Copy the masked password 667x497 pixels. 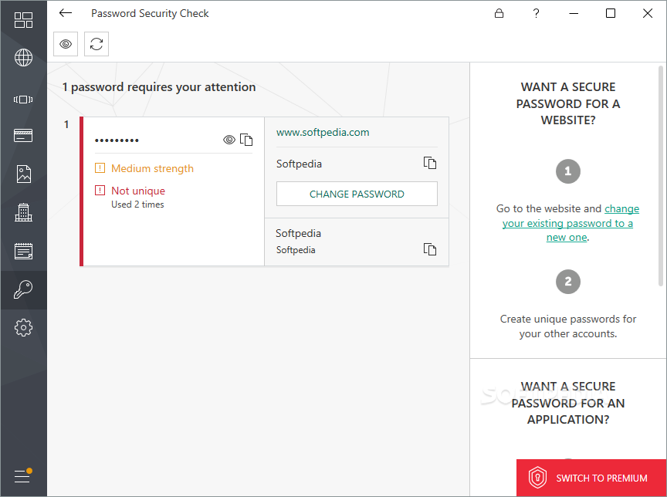point(246,140)
